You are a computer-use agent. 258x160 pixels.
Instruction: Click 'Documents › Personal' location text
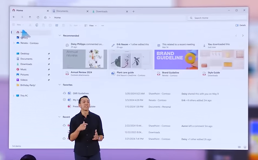coord(160,107)
